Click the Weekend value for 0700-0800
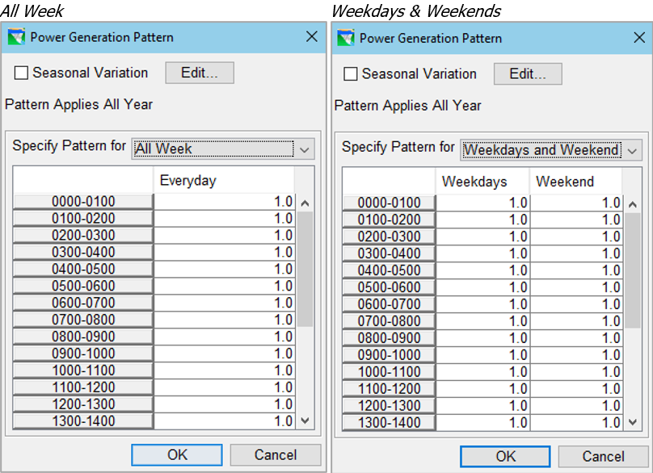The height and width of the screenshot is (473, 653). (x=575, y=321)
